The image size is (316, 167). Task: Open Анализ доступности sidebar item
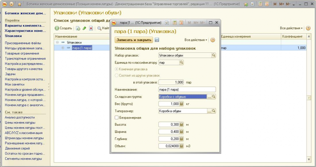[20, 117]
